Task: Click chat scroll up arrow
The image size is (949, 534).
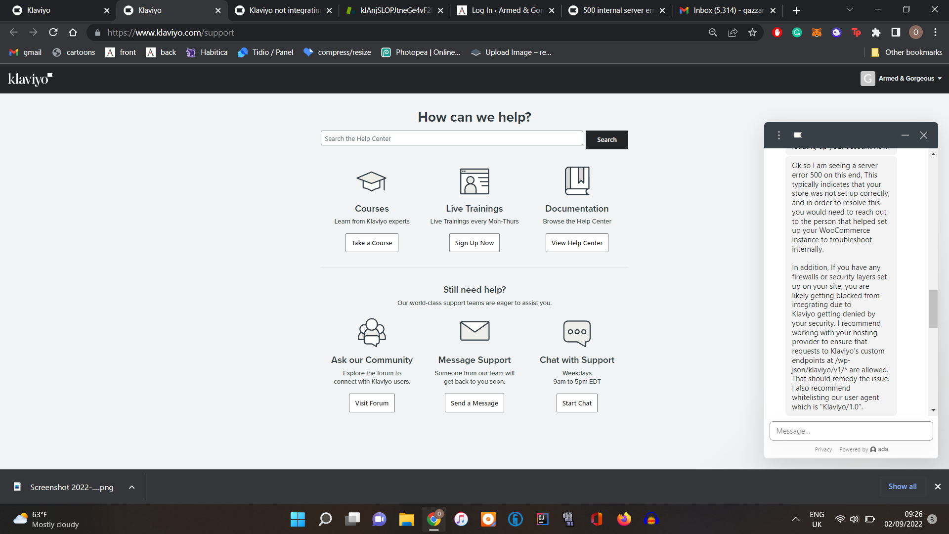Action: pyautogui.click(x=933, y=154)
